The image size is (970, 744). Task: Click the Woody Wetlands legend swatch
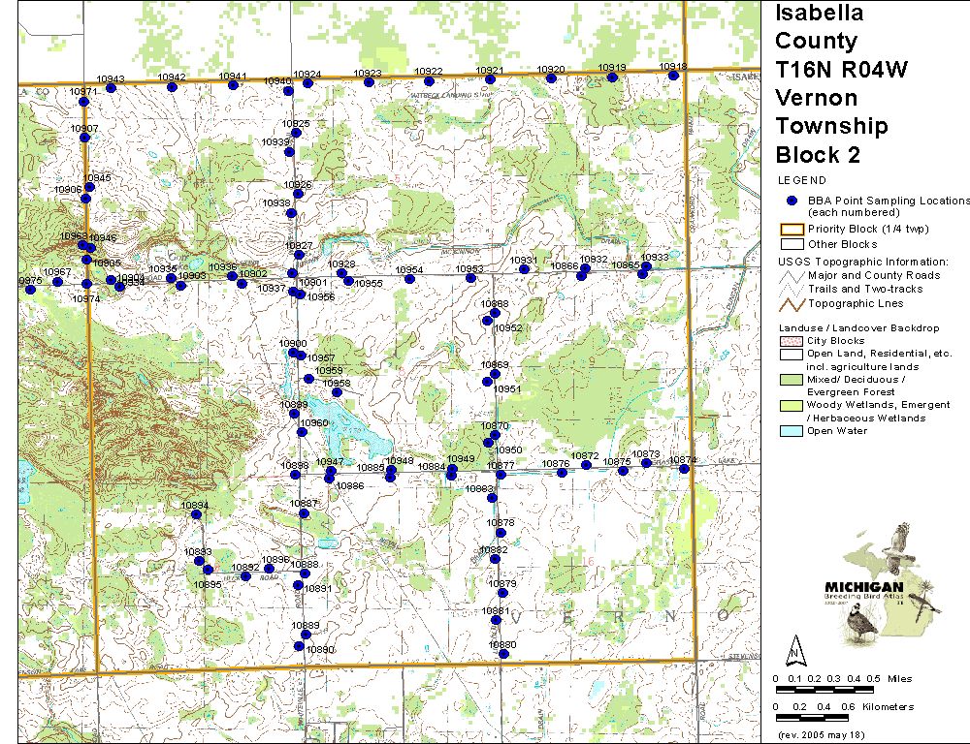tap(792, 405)
